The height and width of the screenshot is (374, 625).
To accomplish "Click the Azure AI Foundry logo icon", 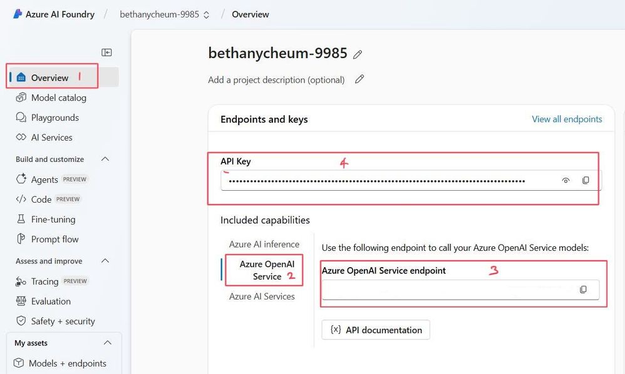I will [18, 14].
